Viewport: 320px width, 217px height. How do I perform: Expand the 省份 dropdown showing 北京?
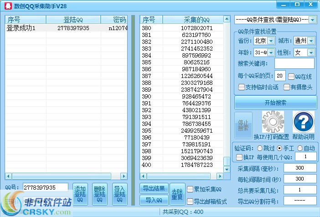pyautogui.click(x=271, y=41)
